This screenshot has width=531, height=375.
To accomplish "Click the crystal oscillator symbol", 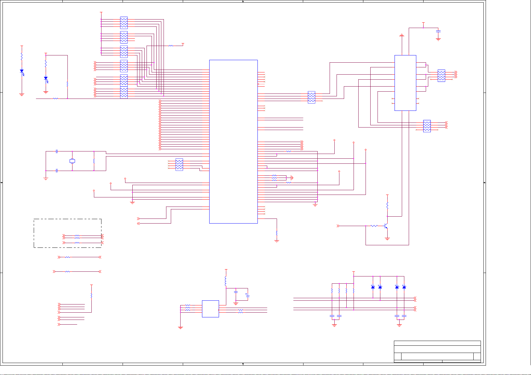I will (x=72, y=161).
